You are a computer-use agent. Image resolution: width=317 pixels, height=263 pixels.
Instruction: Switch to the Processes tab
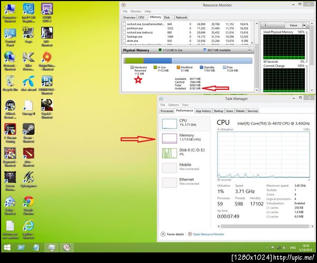point(167,111)
